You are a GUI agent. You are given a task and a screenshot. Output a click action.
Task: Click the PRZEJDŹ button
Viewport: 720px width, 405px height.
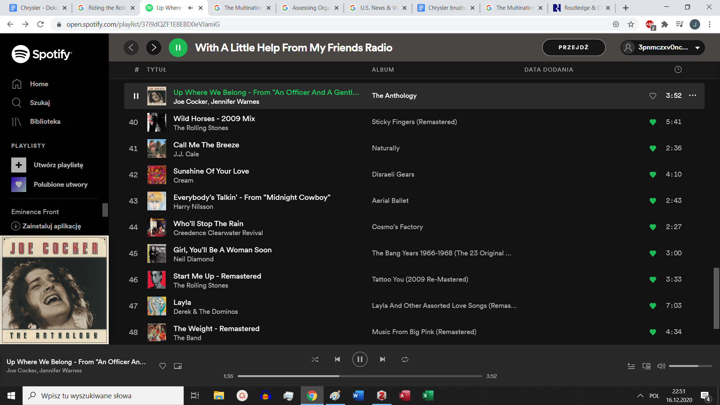(573, 48)
